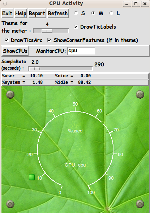This screenshot has height=213, width=150.
Task: Minimize the CPU Activity window
Action: tap(127, 4)
